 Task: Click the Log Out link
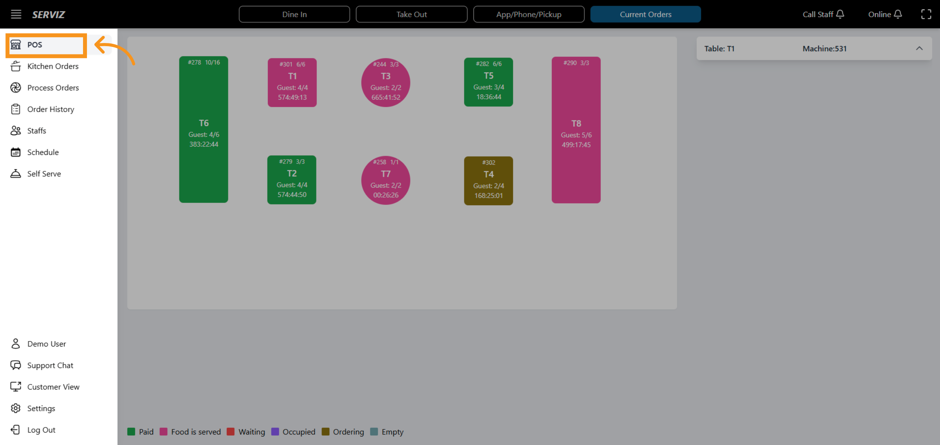point(41,430)
